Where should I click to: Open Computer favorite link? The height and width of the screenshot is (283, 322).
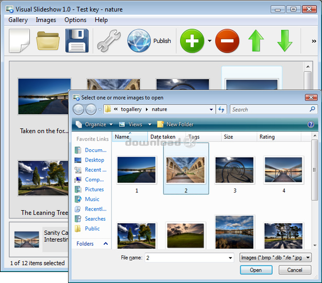(90, 180)
